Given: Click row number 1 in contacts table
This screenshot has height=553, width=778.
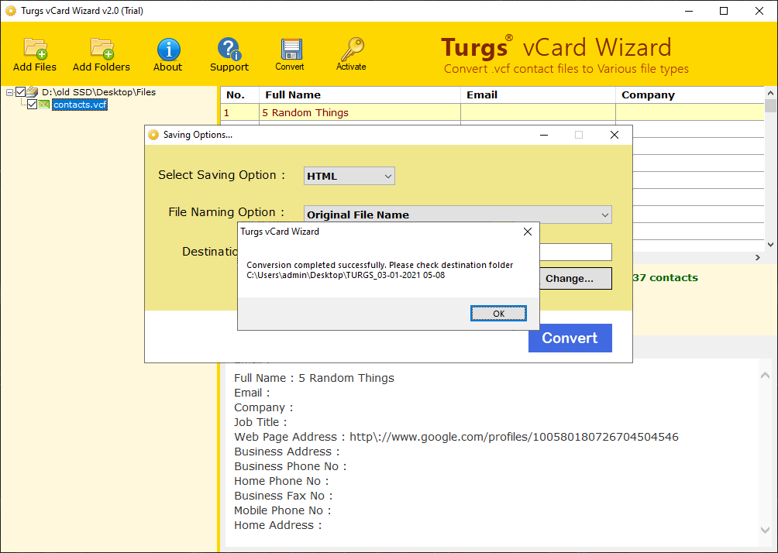Looking at the screenshot, I should pos(227,112).
